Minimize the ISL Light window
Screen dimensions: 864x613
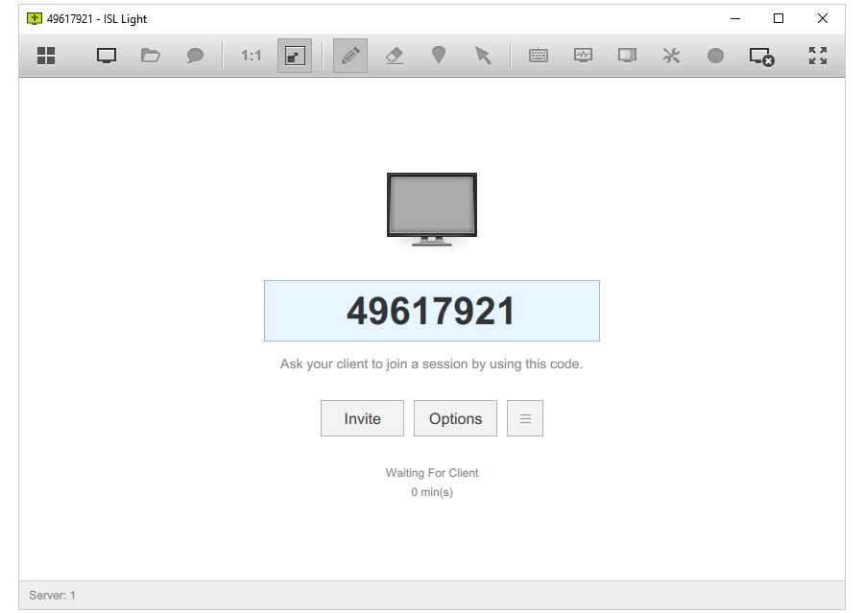coord(735,18)
